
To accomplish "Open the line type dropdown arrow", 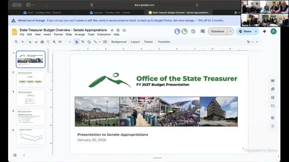I will (99, 42).
